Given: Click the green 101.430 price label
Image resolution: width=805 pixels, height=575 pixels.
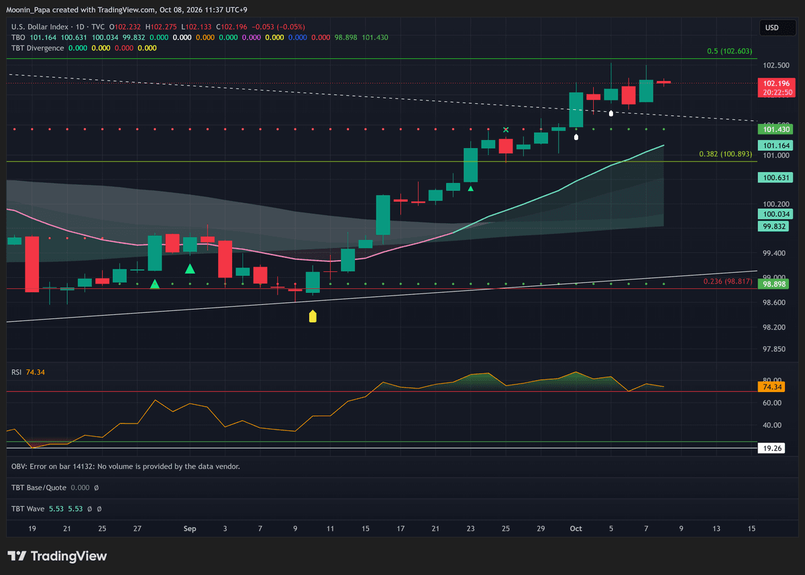Looking at the screenshot, I should 775,129.
